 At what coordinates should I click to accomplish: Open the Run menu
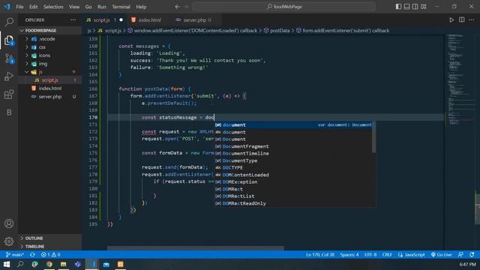tap(102, 7)
